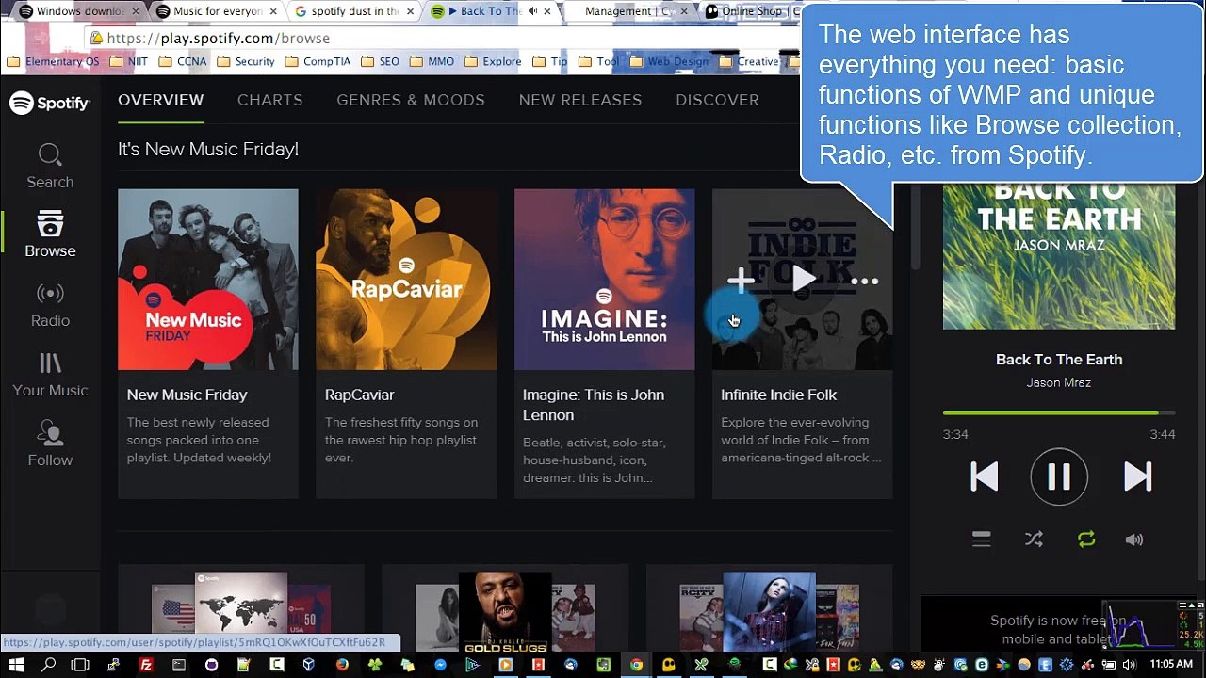Open the Follow section in sidebar

click(50, 444)
